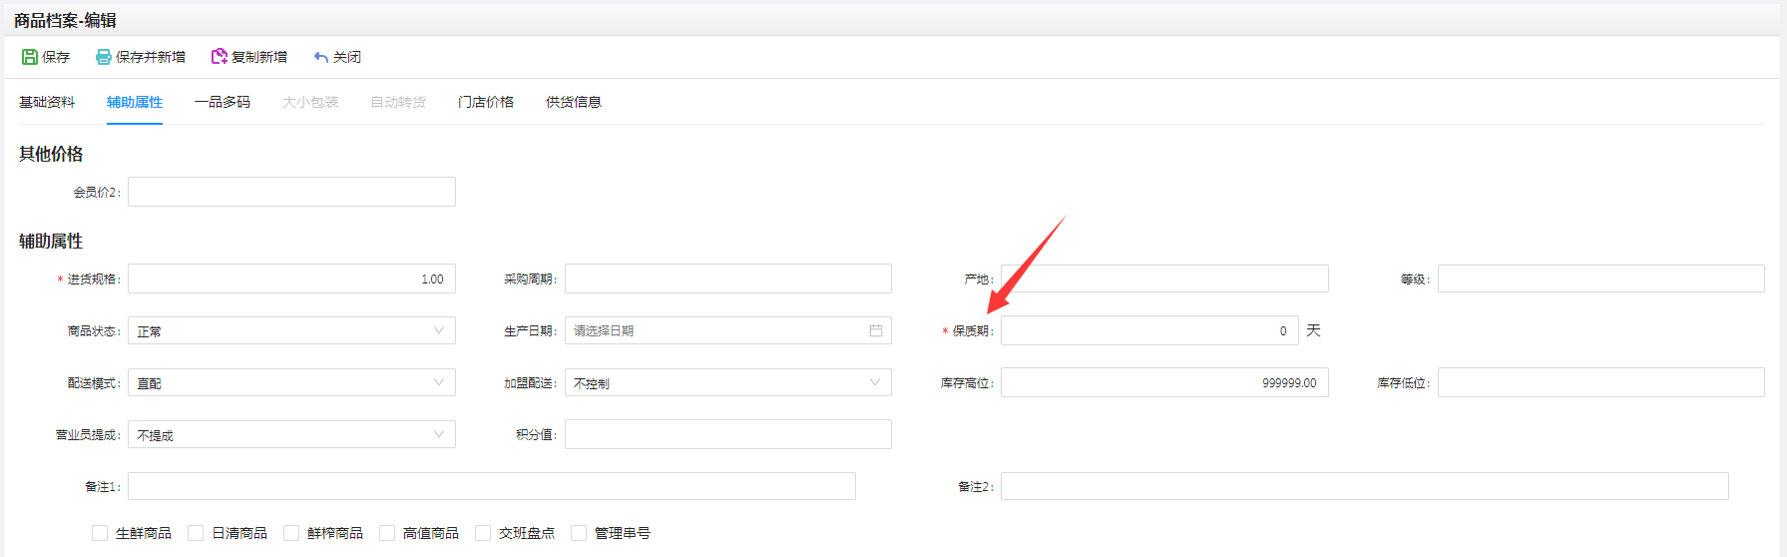1787x557 pixels.
Task: Click the 天 unit label after 保质期
Action: [x=1313, y=330]
